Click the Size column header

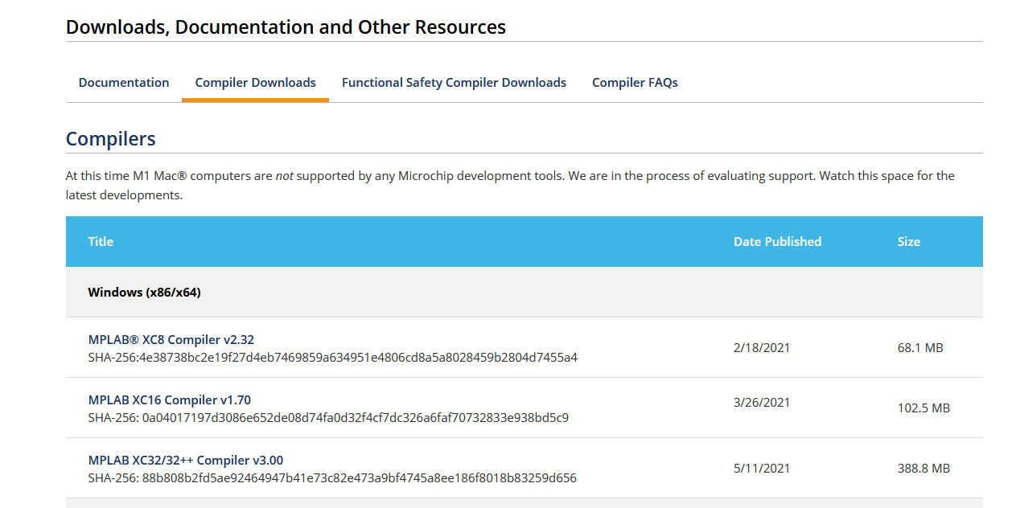pos(909,241)
